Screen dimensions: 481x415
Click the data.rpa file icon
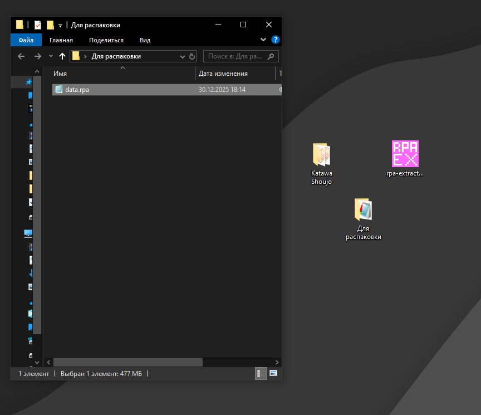58,89
